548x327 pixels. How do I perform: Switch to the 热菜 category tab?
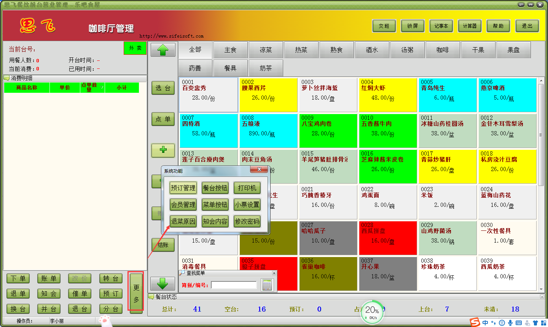click(301, 50)
